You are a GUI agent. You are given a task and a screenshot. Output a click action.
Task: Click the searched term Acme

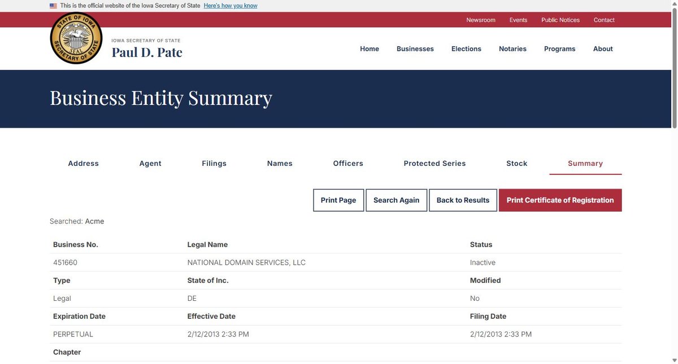(94, 221)
